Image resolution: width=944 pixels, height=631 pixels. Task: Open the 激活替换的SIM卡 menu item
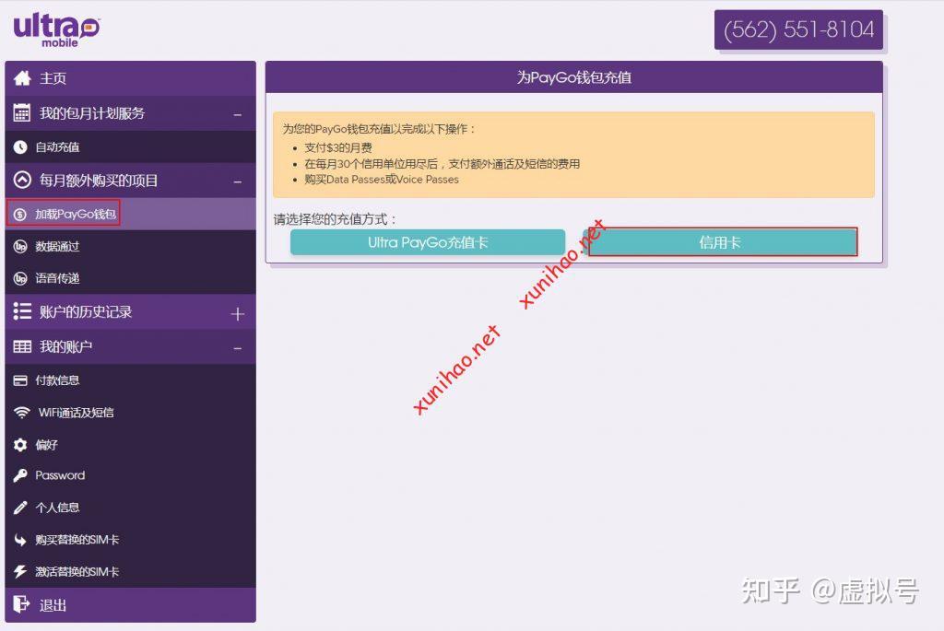(x=130, y=571)
